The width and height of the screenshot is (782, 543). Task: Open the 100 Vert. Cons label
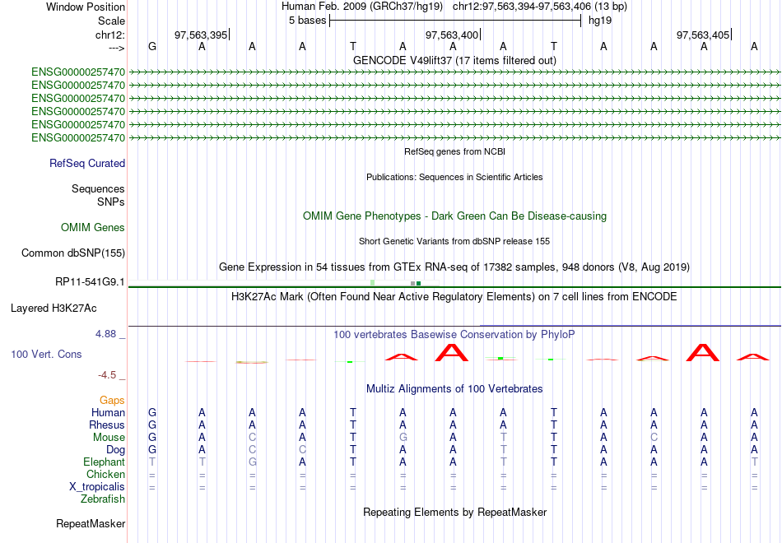pyautogui.click(x=46, y=354)
